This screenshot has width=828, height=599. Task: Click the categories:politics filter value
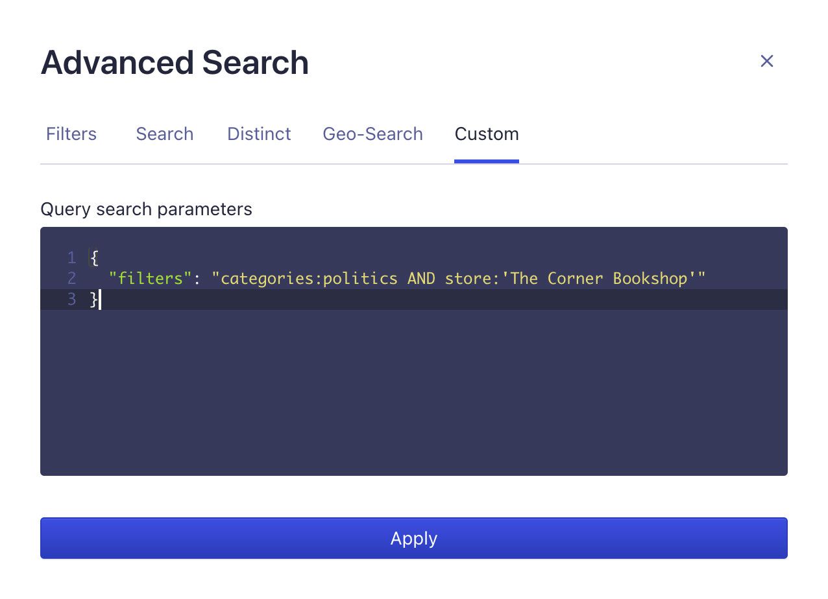[x=305, y=278]
